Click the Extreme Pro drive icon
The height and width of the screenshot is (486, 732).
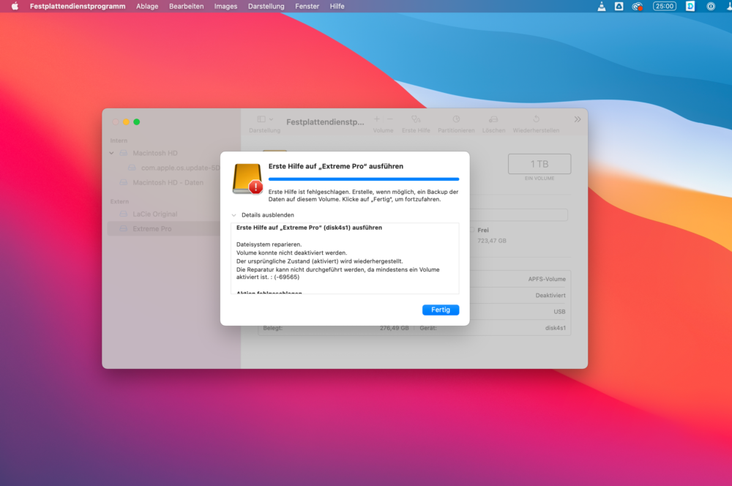[123, 229]
